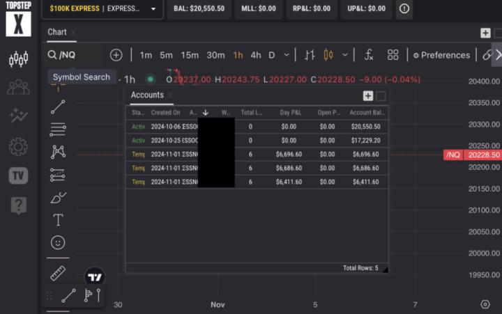Expand the timeframe dropdown chevron after D
The width and height of the screenshot is (502, 314).
click(287, 55)
